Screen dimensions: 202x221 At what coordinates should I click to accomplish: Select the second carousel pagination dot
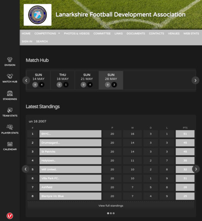[x=111, y=213]
